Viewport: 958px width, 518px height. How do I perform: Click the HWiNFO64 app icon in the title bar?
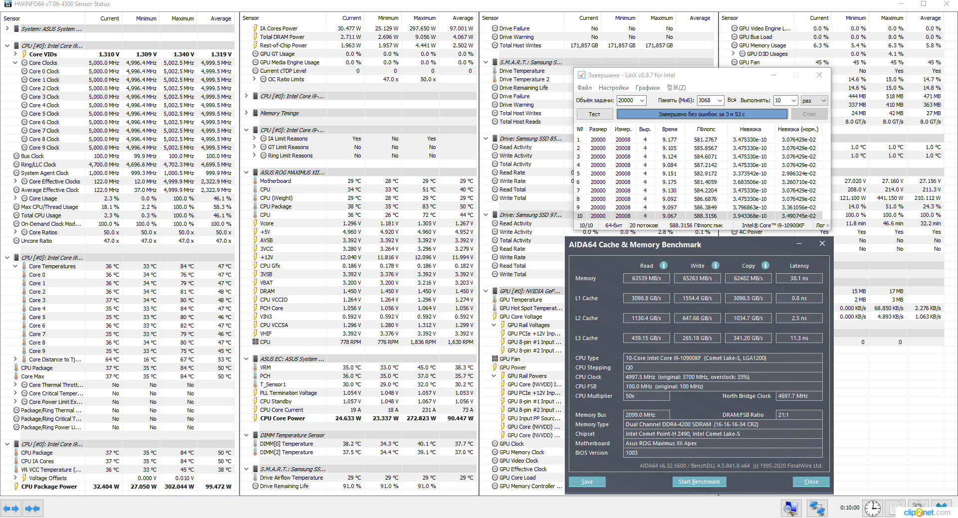point(8,4)
